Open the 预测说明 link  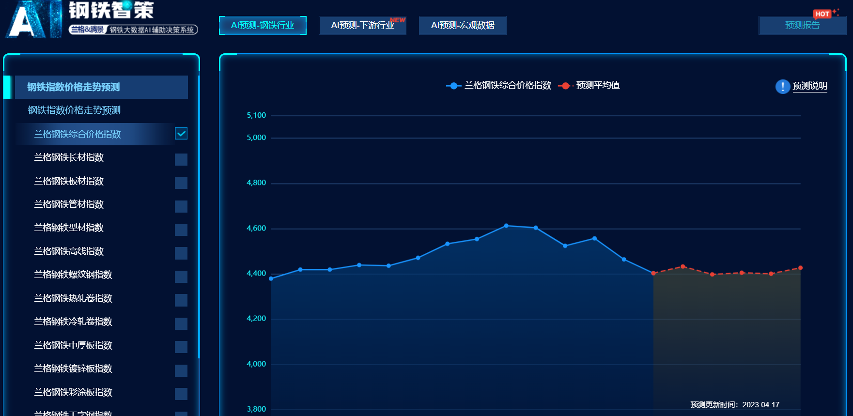(809, 86)
